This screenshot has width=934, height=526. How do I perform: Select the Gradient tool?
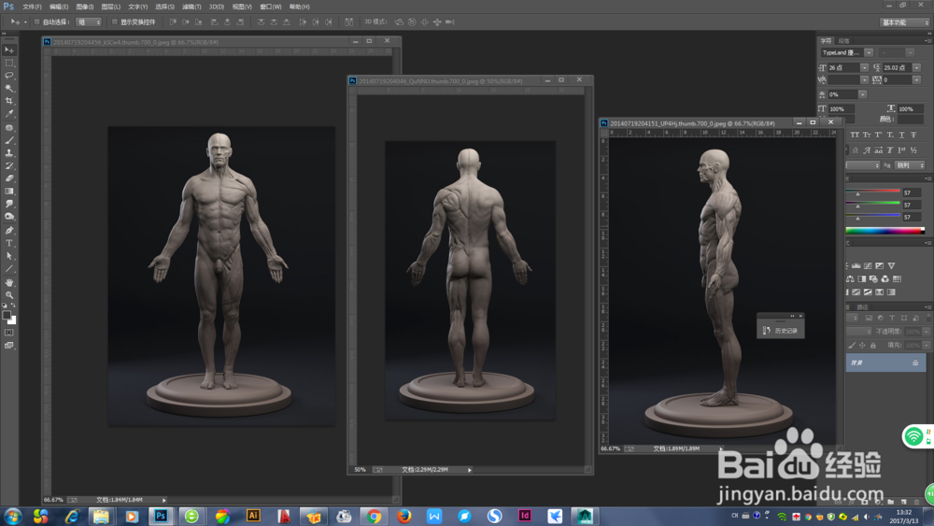click(9, 192)
